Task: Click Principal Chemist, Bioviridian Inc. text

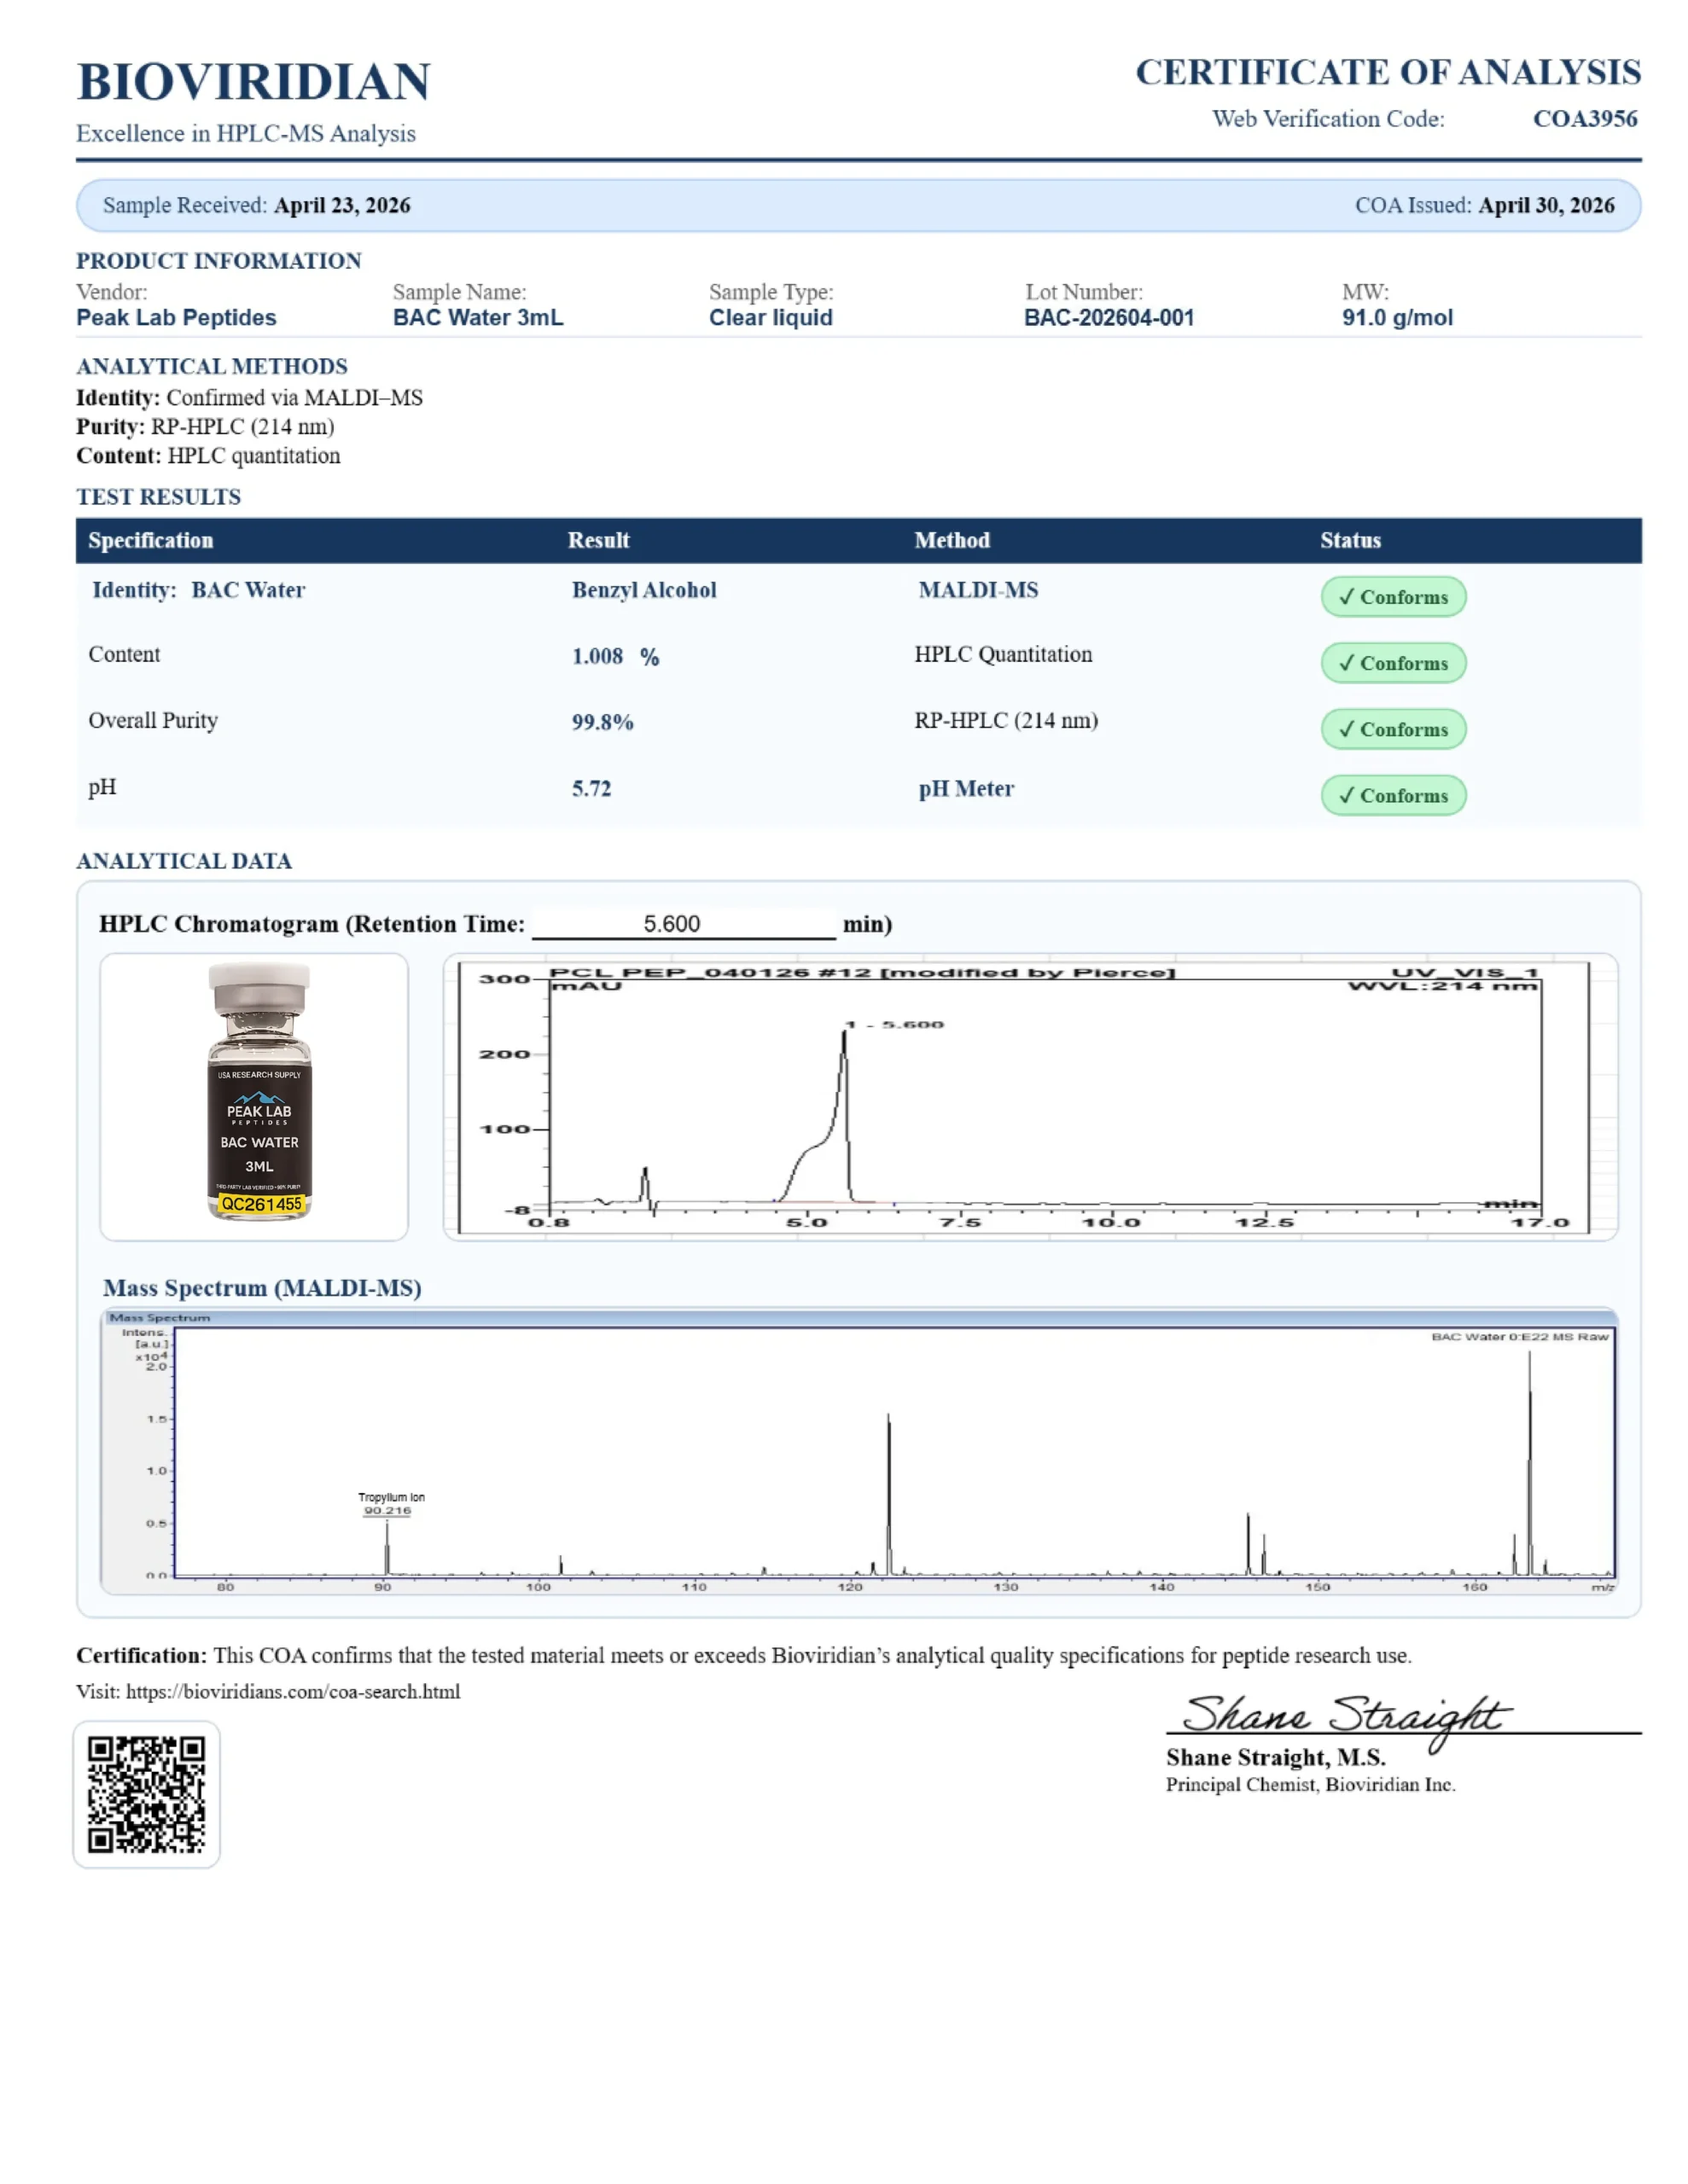Action: coord(1310,1785)
